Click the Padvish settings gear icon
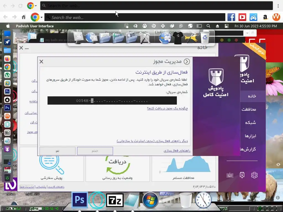This screenshot has height=212, width=283. 254,175
